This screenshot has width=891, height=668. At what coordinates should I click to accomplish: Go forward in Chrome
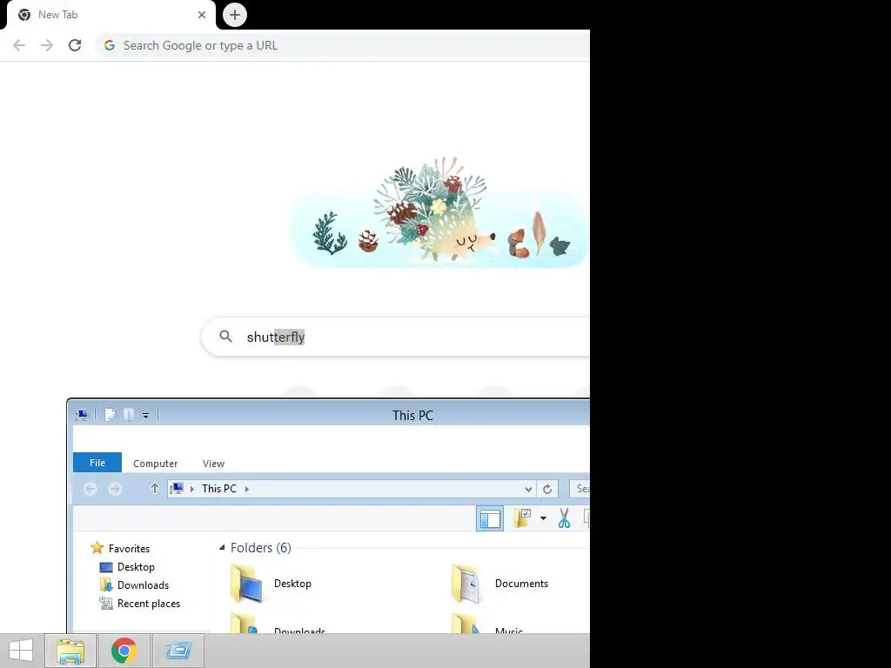point(47,45)
